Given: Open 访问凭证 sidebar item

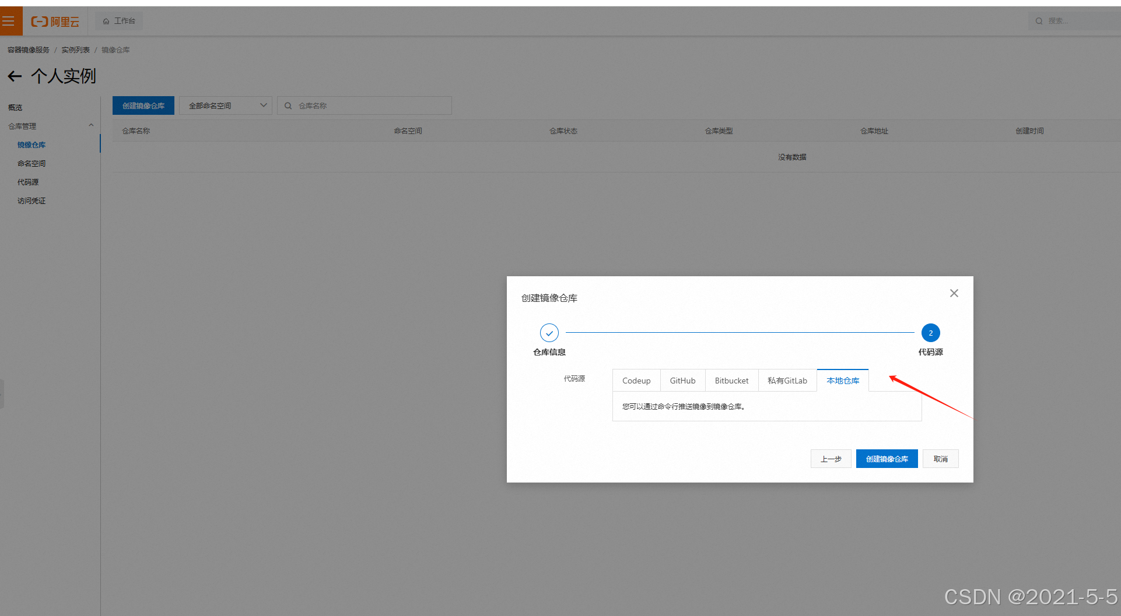Looking at the screenshot, I should (x=31, y=200).
